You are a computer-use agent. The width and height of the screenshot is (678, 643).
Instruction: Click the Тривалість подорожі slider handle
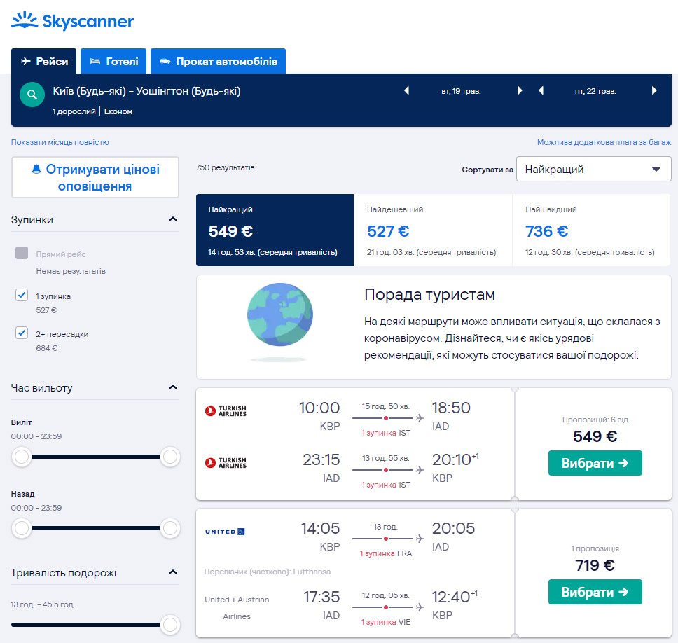tap(170, 624)
